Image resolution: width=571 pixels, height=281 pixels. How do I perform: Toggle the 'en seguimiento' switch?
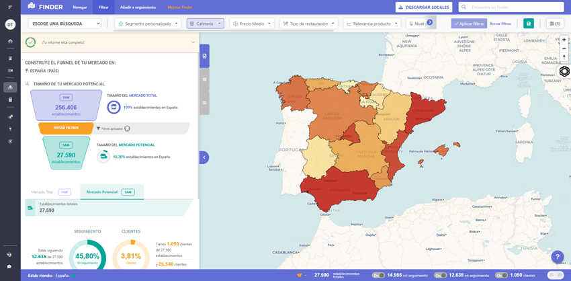coord(440,275)
